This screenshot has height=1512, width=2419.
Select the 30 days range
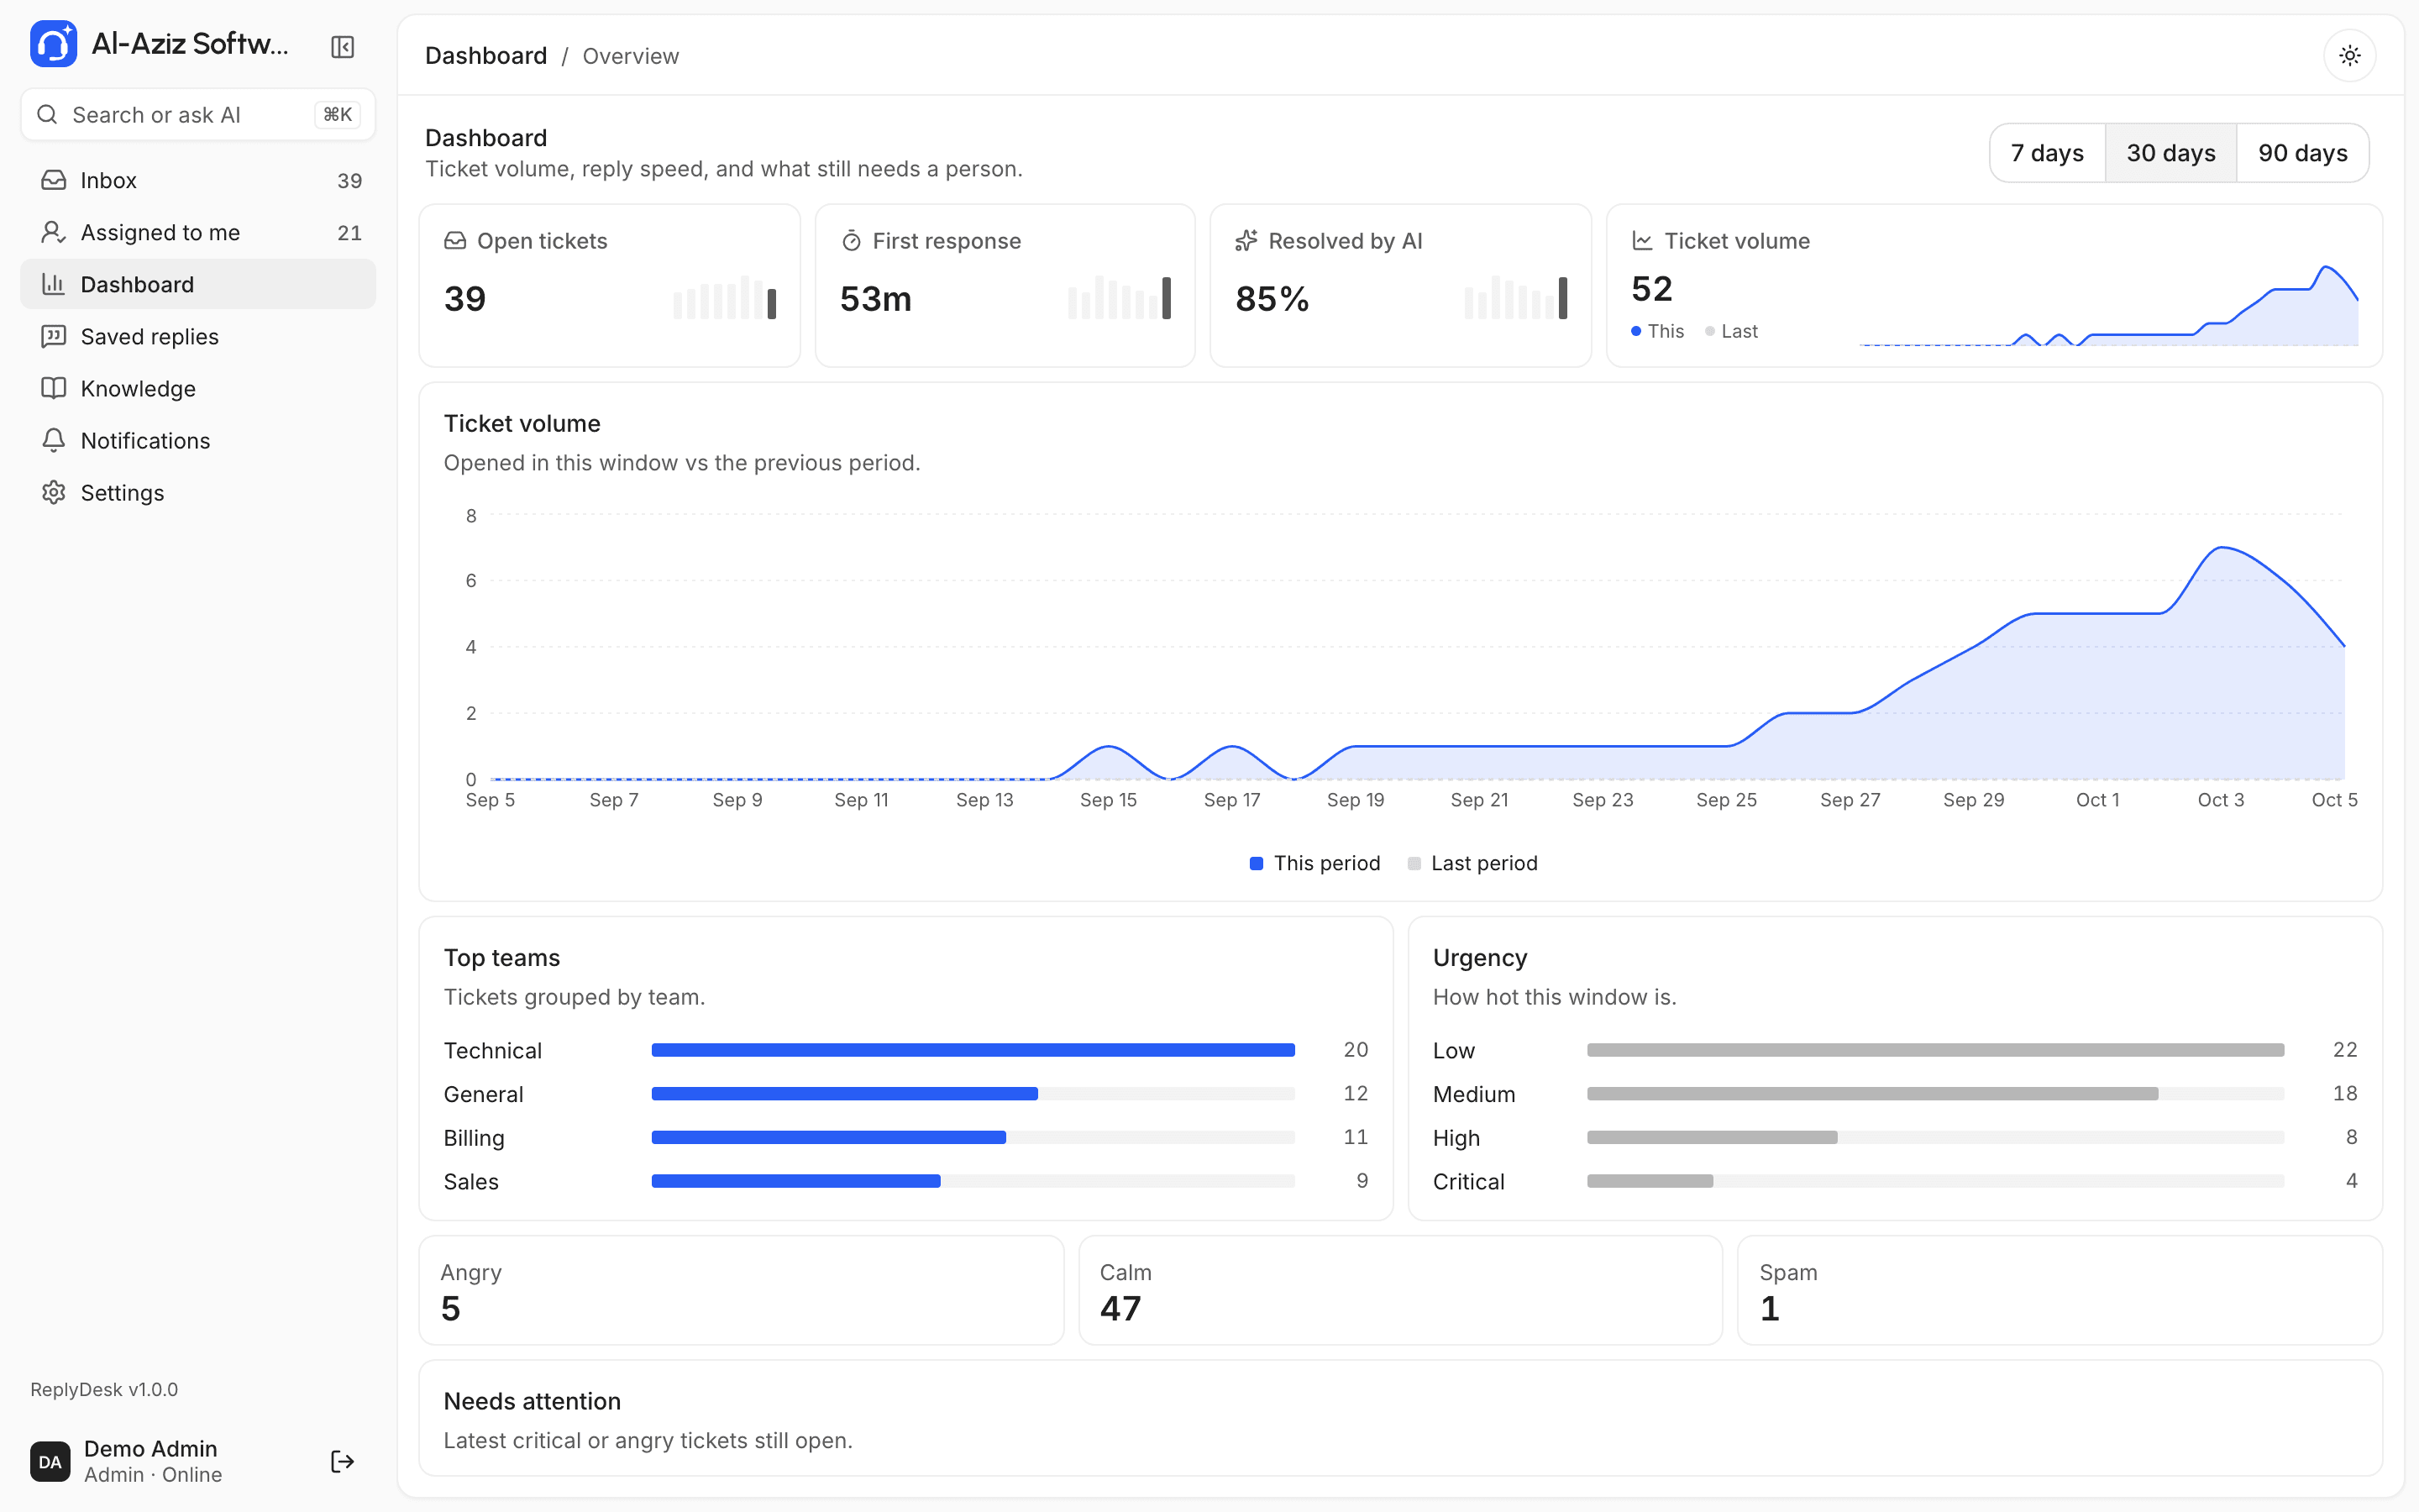2170,153
